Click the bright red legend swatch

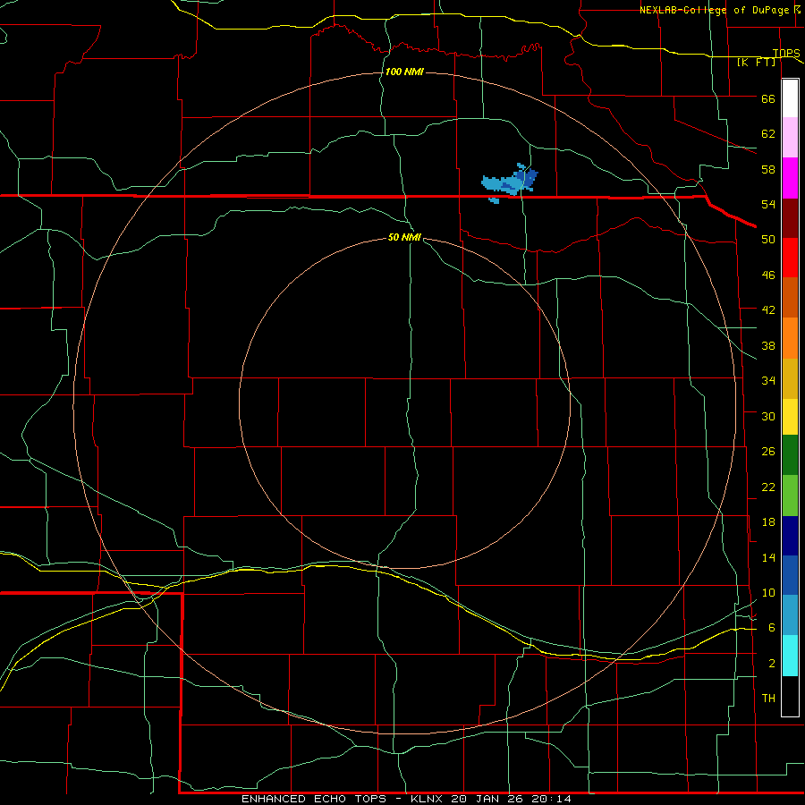click(790, 258)
